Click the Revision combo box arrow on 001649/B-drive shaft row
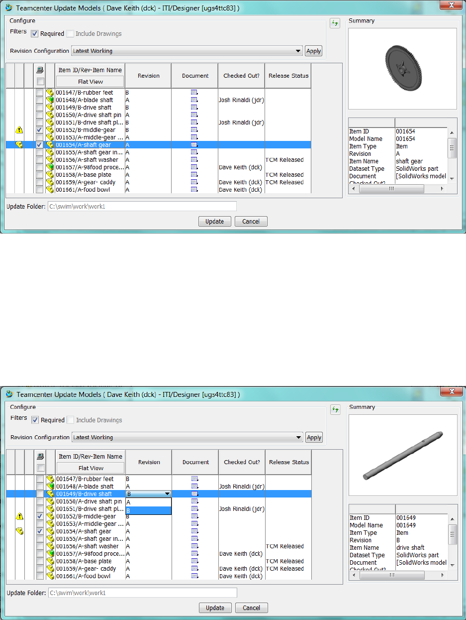Viewport: 466px width, 620px height. [167, 494]
